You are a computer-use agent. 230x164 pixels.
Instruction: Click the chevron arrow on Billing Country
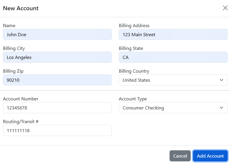pos(221,80)
